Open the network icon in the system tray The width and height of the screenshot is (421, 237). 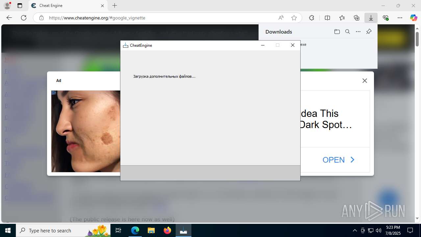(x=371, y=230)
